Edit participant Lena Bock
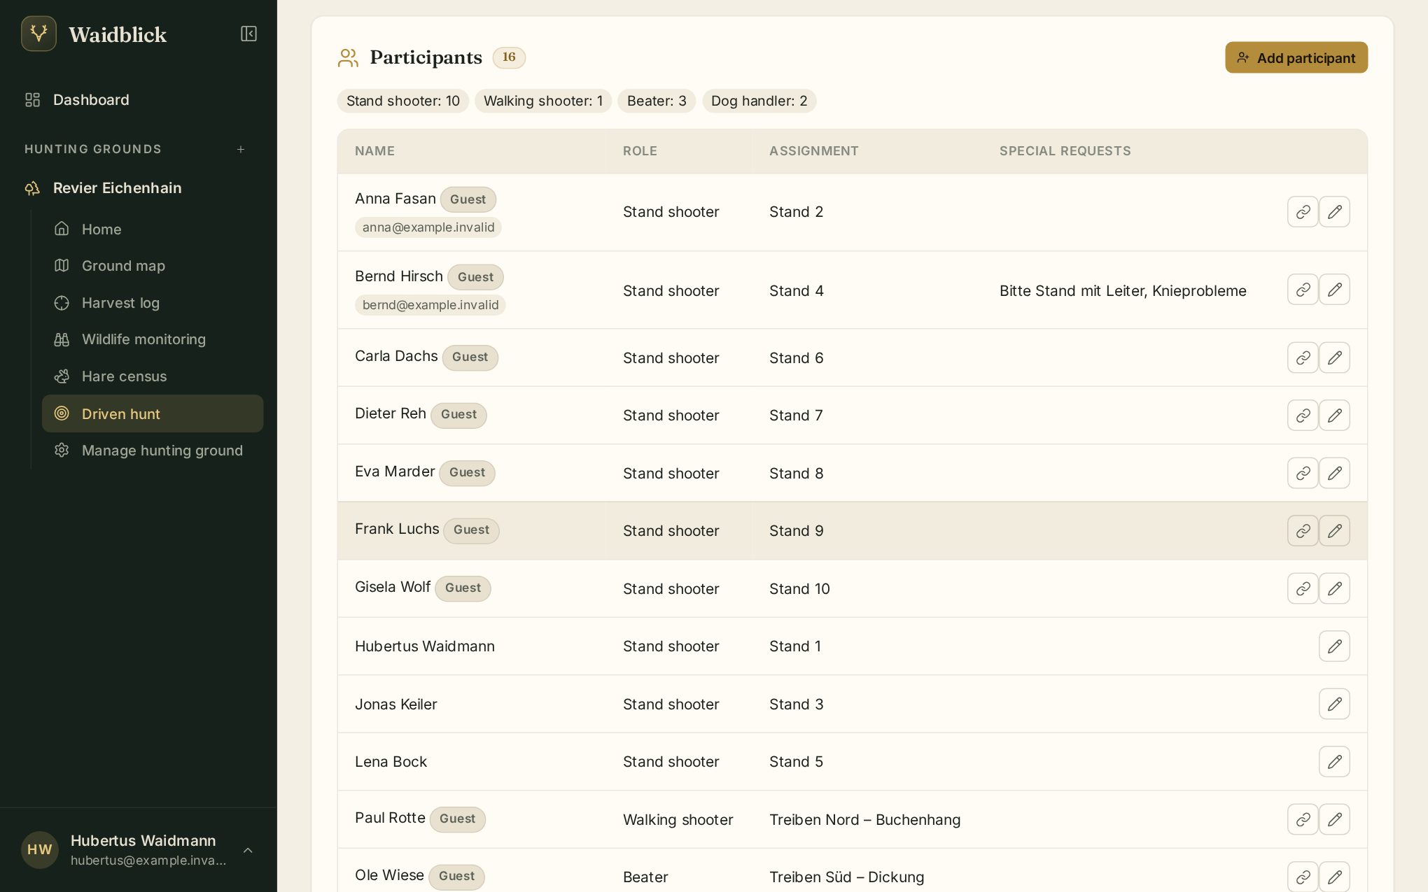 click(1334, 761)
